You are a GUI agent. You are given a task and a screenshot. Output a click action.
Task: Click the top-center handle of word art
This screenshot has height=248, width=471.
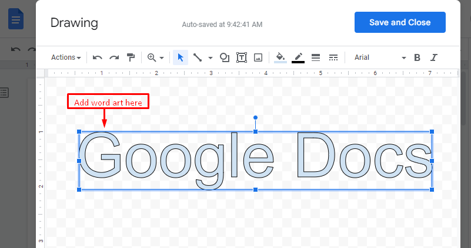[255, 131]
